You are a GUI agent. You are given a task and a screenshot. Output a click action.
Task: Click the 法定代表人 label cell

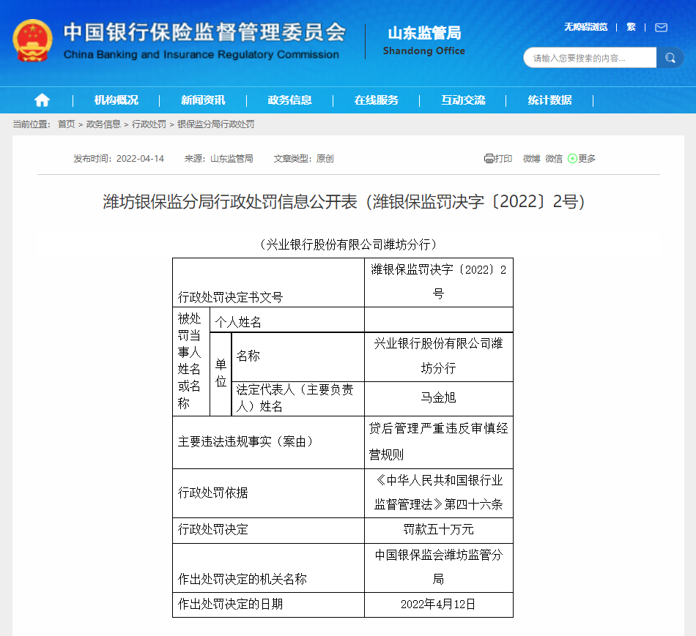pos(298,399)
